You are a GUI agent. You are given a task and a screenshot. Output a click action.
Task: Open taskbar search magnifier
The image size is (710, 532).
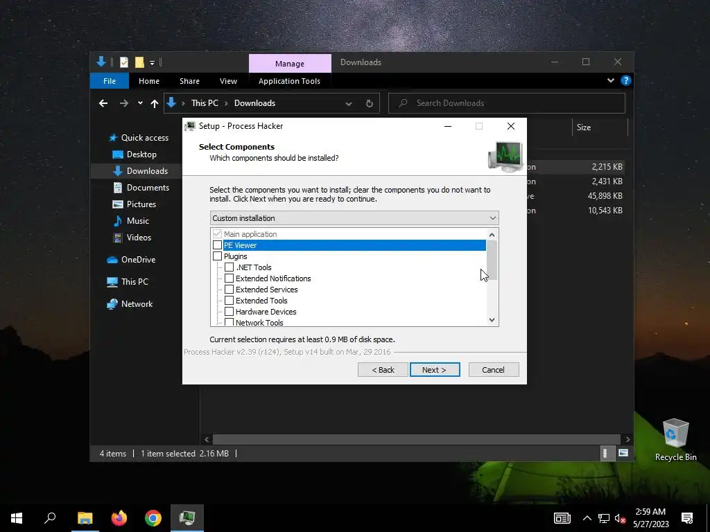50,518
